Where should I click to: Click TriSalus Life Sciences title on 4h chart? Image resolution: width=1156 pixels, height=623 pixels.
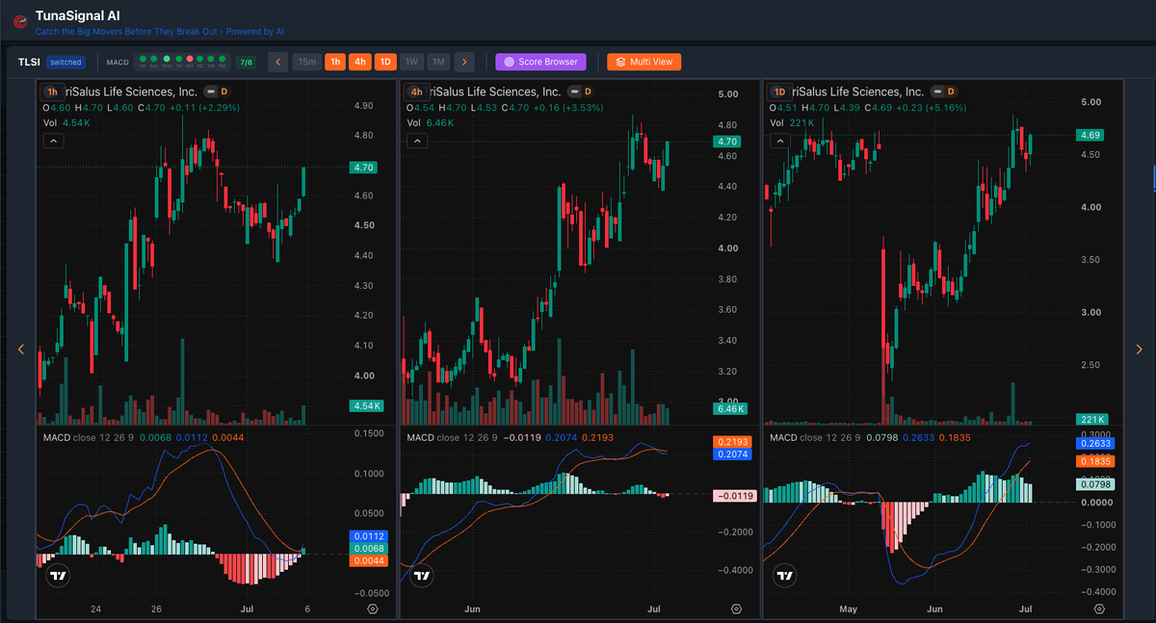coord(495,91)
